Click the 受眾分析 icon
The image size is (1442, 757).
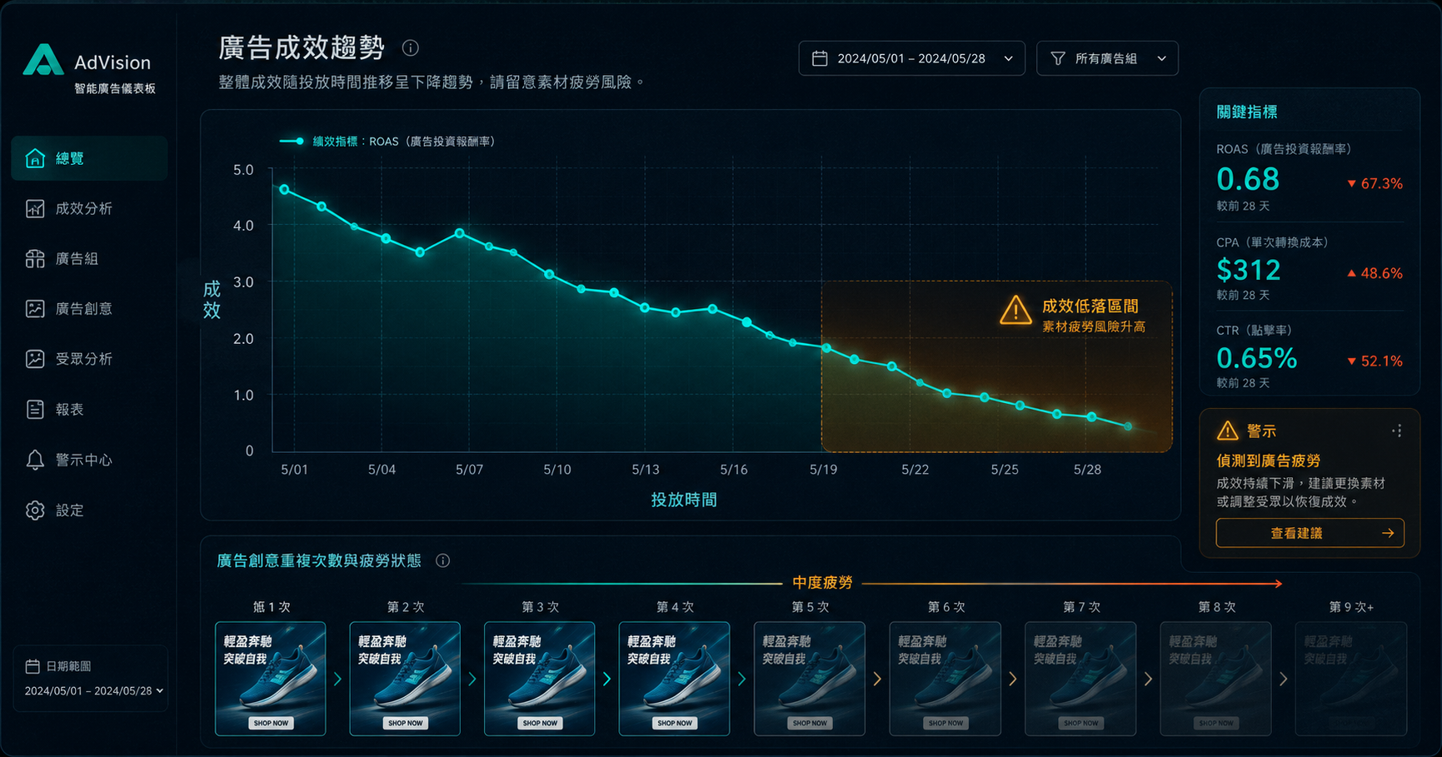pyautogui.click(x=35, y=359)
